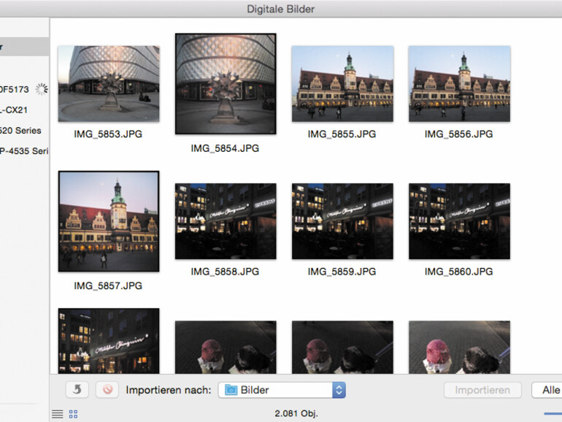Click the file name IMG_5858.JPG label
Viewport: 562px width, 422px height.
(x=225, y=272)
